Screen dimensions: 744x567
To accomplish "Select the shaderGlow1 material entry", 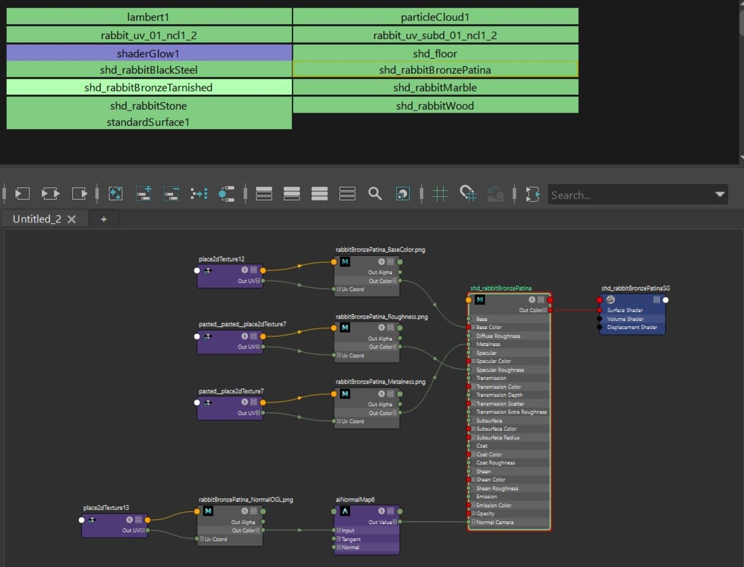I will (149, 53).
